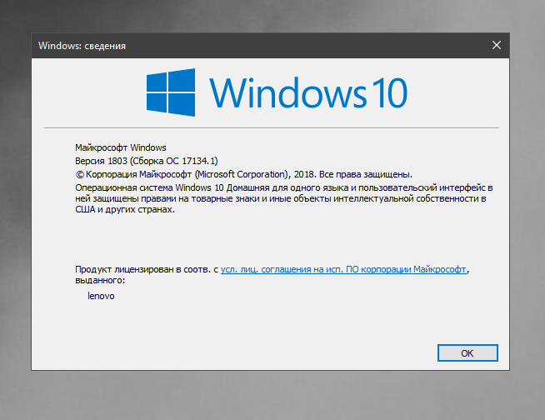This screenshot has width=545, height=420.
Task: Click the 'Windows 10' logo wordmark
Action: tap(308, 92)
